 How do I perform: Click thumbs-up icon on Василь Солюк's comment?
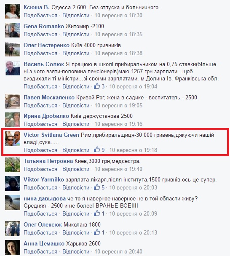[97, 86]
